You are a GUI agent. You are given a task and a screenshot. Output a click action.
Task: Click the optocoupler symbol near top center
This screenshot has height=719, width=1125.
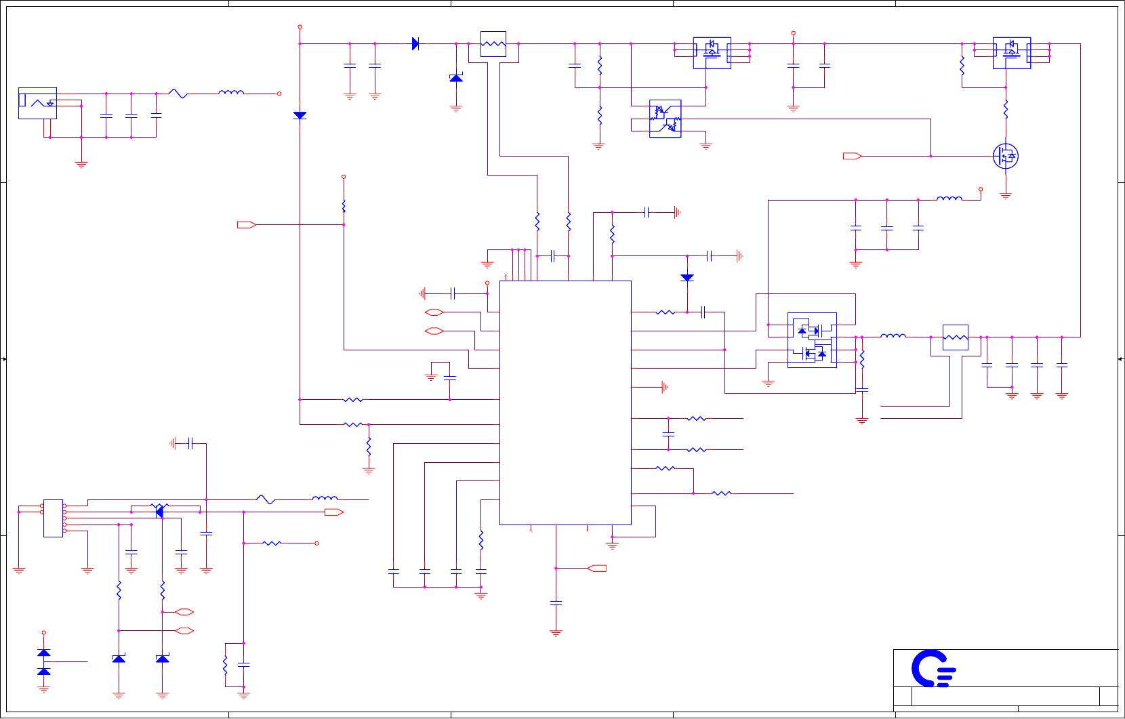(665, 119)
